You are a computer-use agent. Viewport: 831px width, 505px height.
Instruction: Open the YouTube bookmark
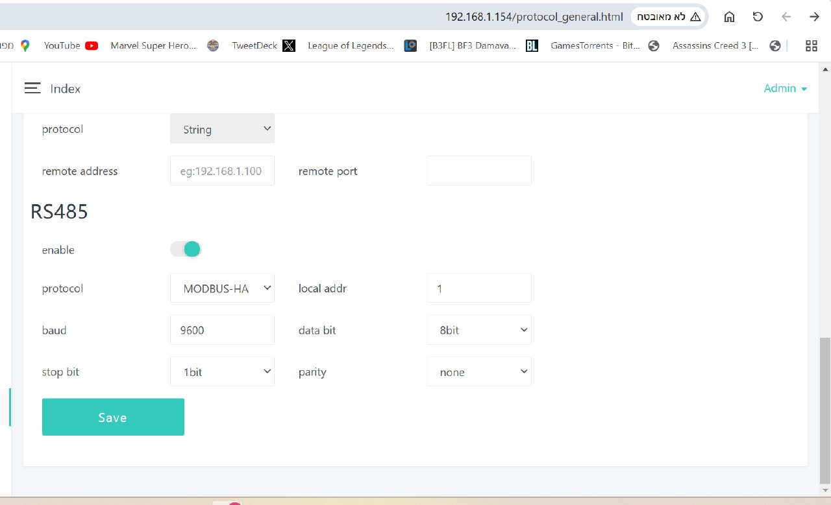tap(70, 45)
